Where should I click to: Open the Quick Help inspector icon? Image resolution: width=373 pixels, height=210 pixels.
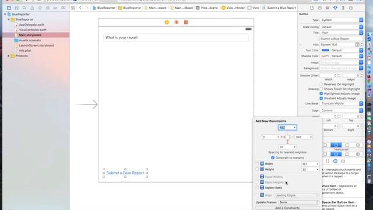pyautogui.click(x=320, y=8)
